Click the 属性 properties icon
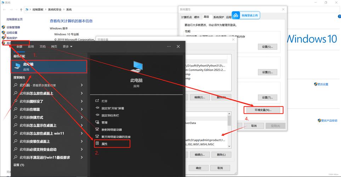The image size is (341, 177). [97, 143]
